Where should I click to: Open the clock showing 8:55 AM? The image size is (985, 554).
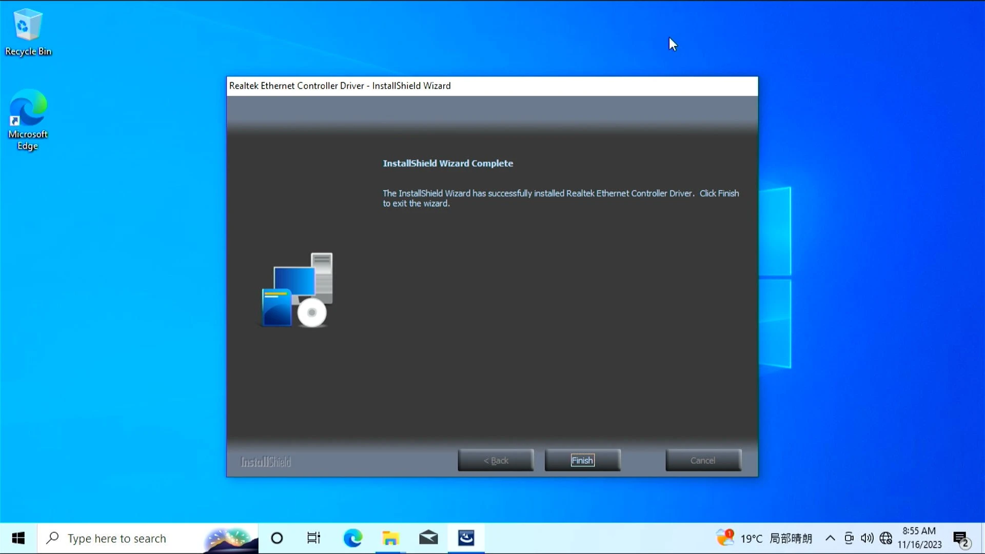[919, 538]
